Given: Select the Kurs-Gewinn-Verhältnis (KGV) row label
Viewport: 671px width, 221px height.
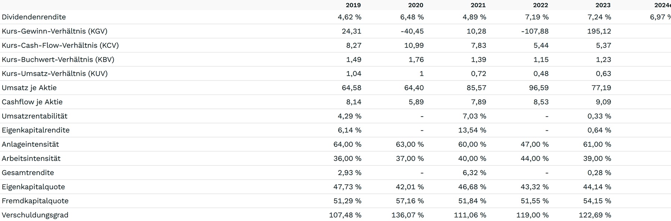Looking at the screenshot, I should point(54,31).
